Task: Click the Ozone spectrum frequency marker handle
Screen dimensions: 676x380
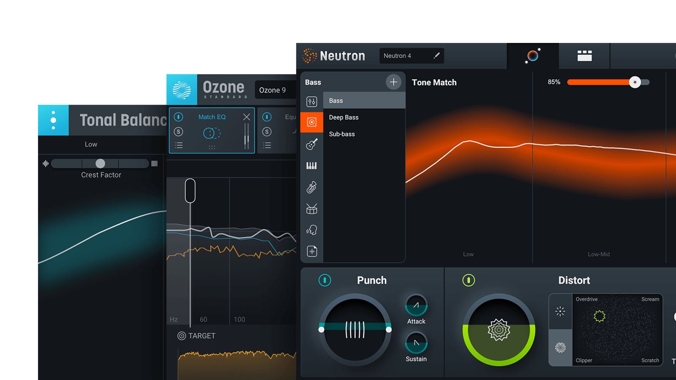Action: click(190, 191)
